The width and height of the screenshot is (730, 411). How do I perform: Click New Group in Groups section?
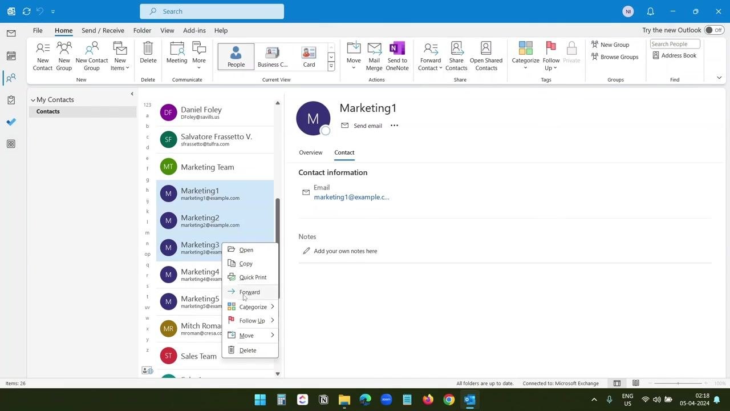pyautogui.click(x=610, y=45)
